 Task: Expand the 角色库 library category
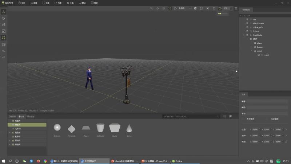9,133
